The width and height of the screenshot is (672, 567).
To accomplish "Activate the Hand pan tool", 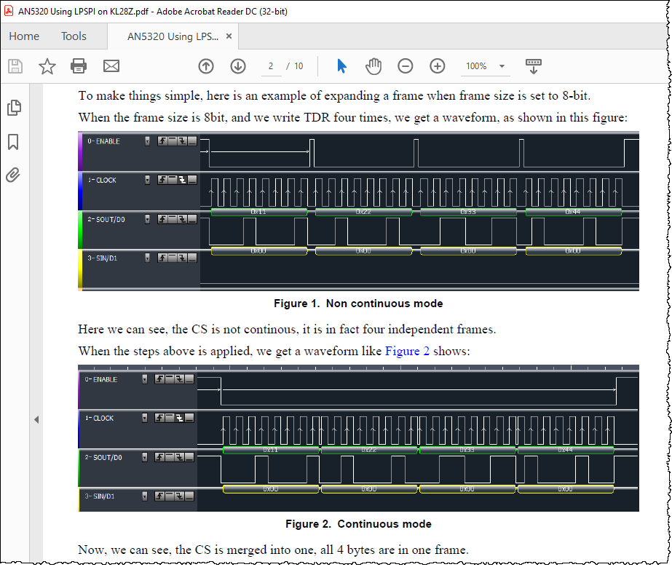I will (373, 66).
